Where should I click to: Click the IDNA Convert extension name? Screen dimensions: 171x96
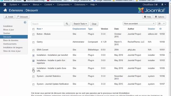tap(42, 50)
